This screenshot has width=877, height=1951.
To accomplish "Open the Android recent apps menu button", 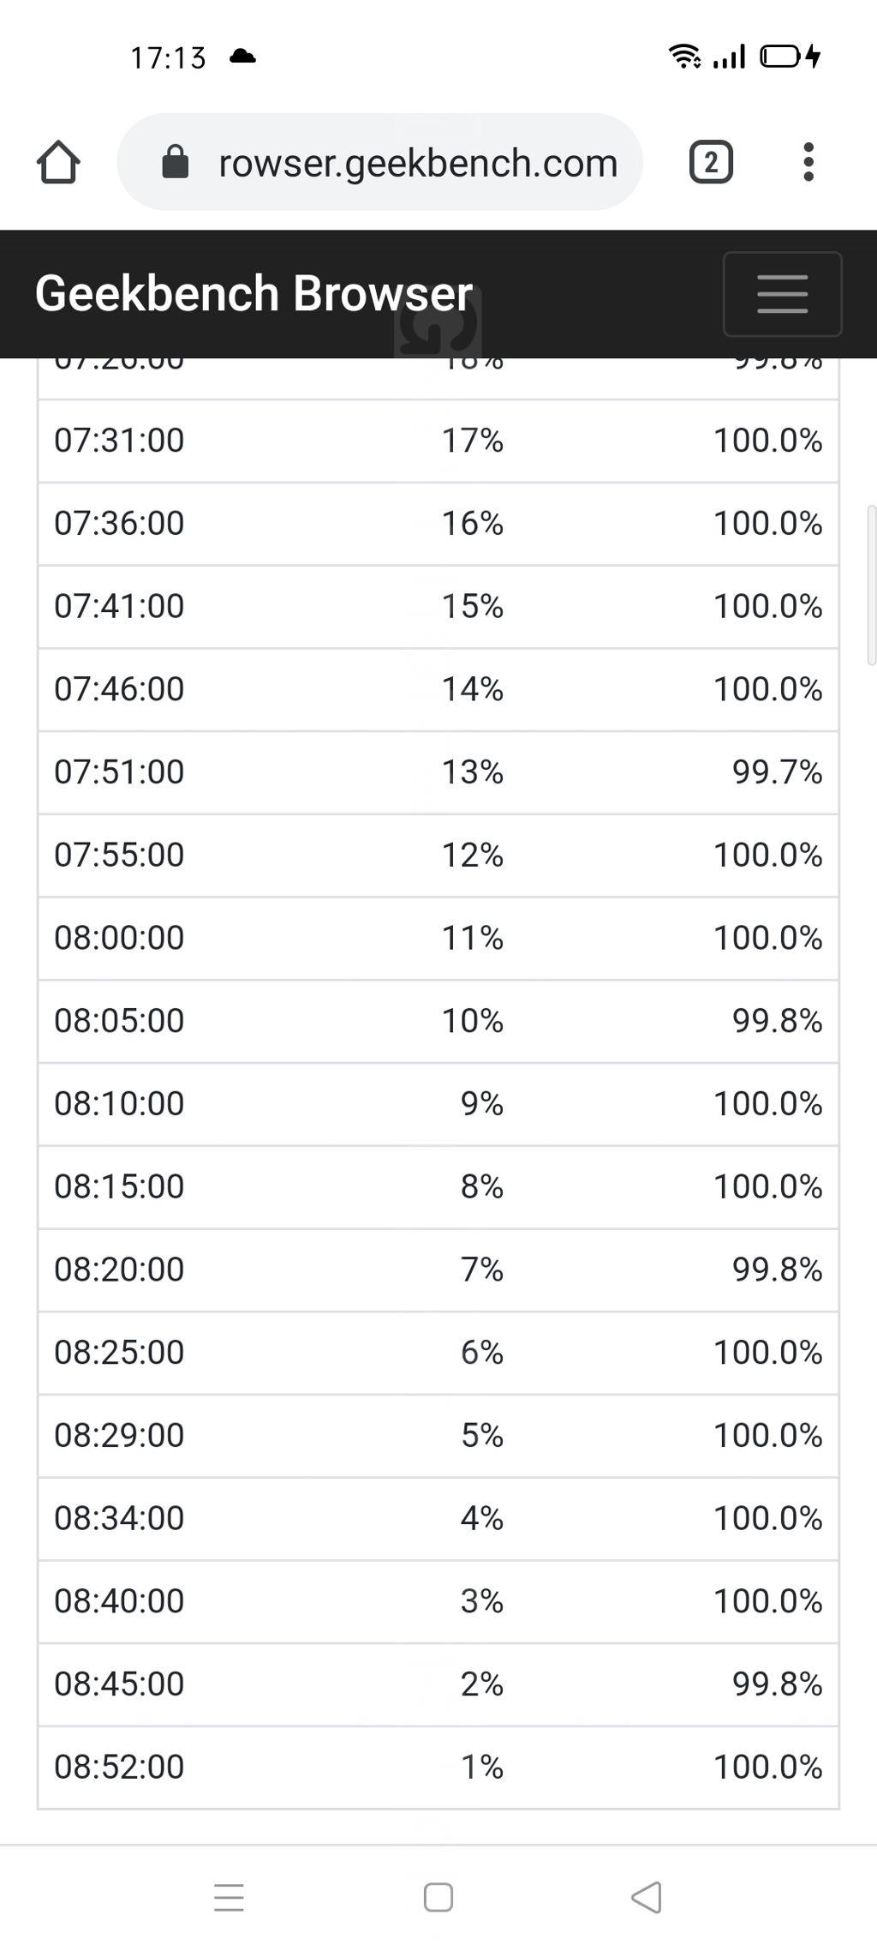I will (229, 1897).
